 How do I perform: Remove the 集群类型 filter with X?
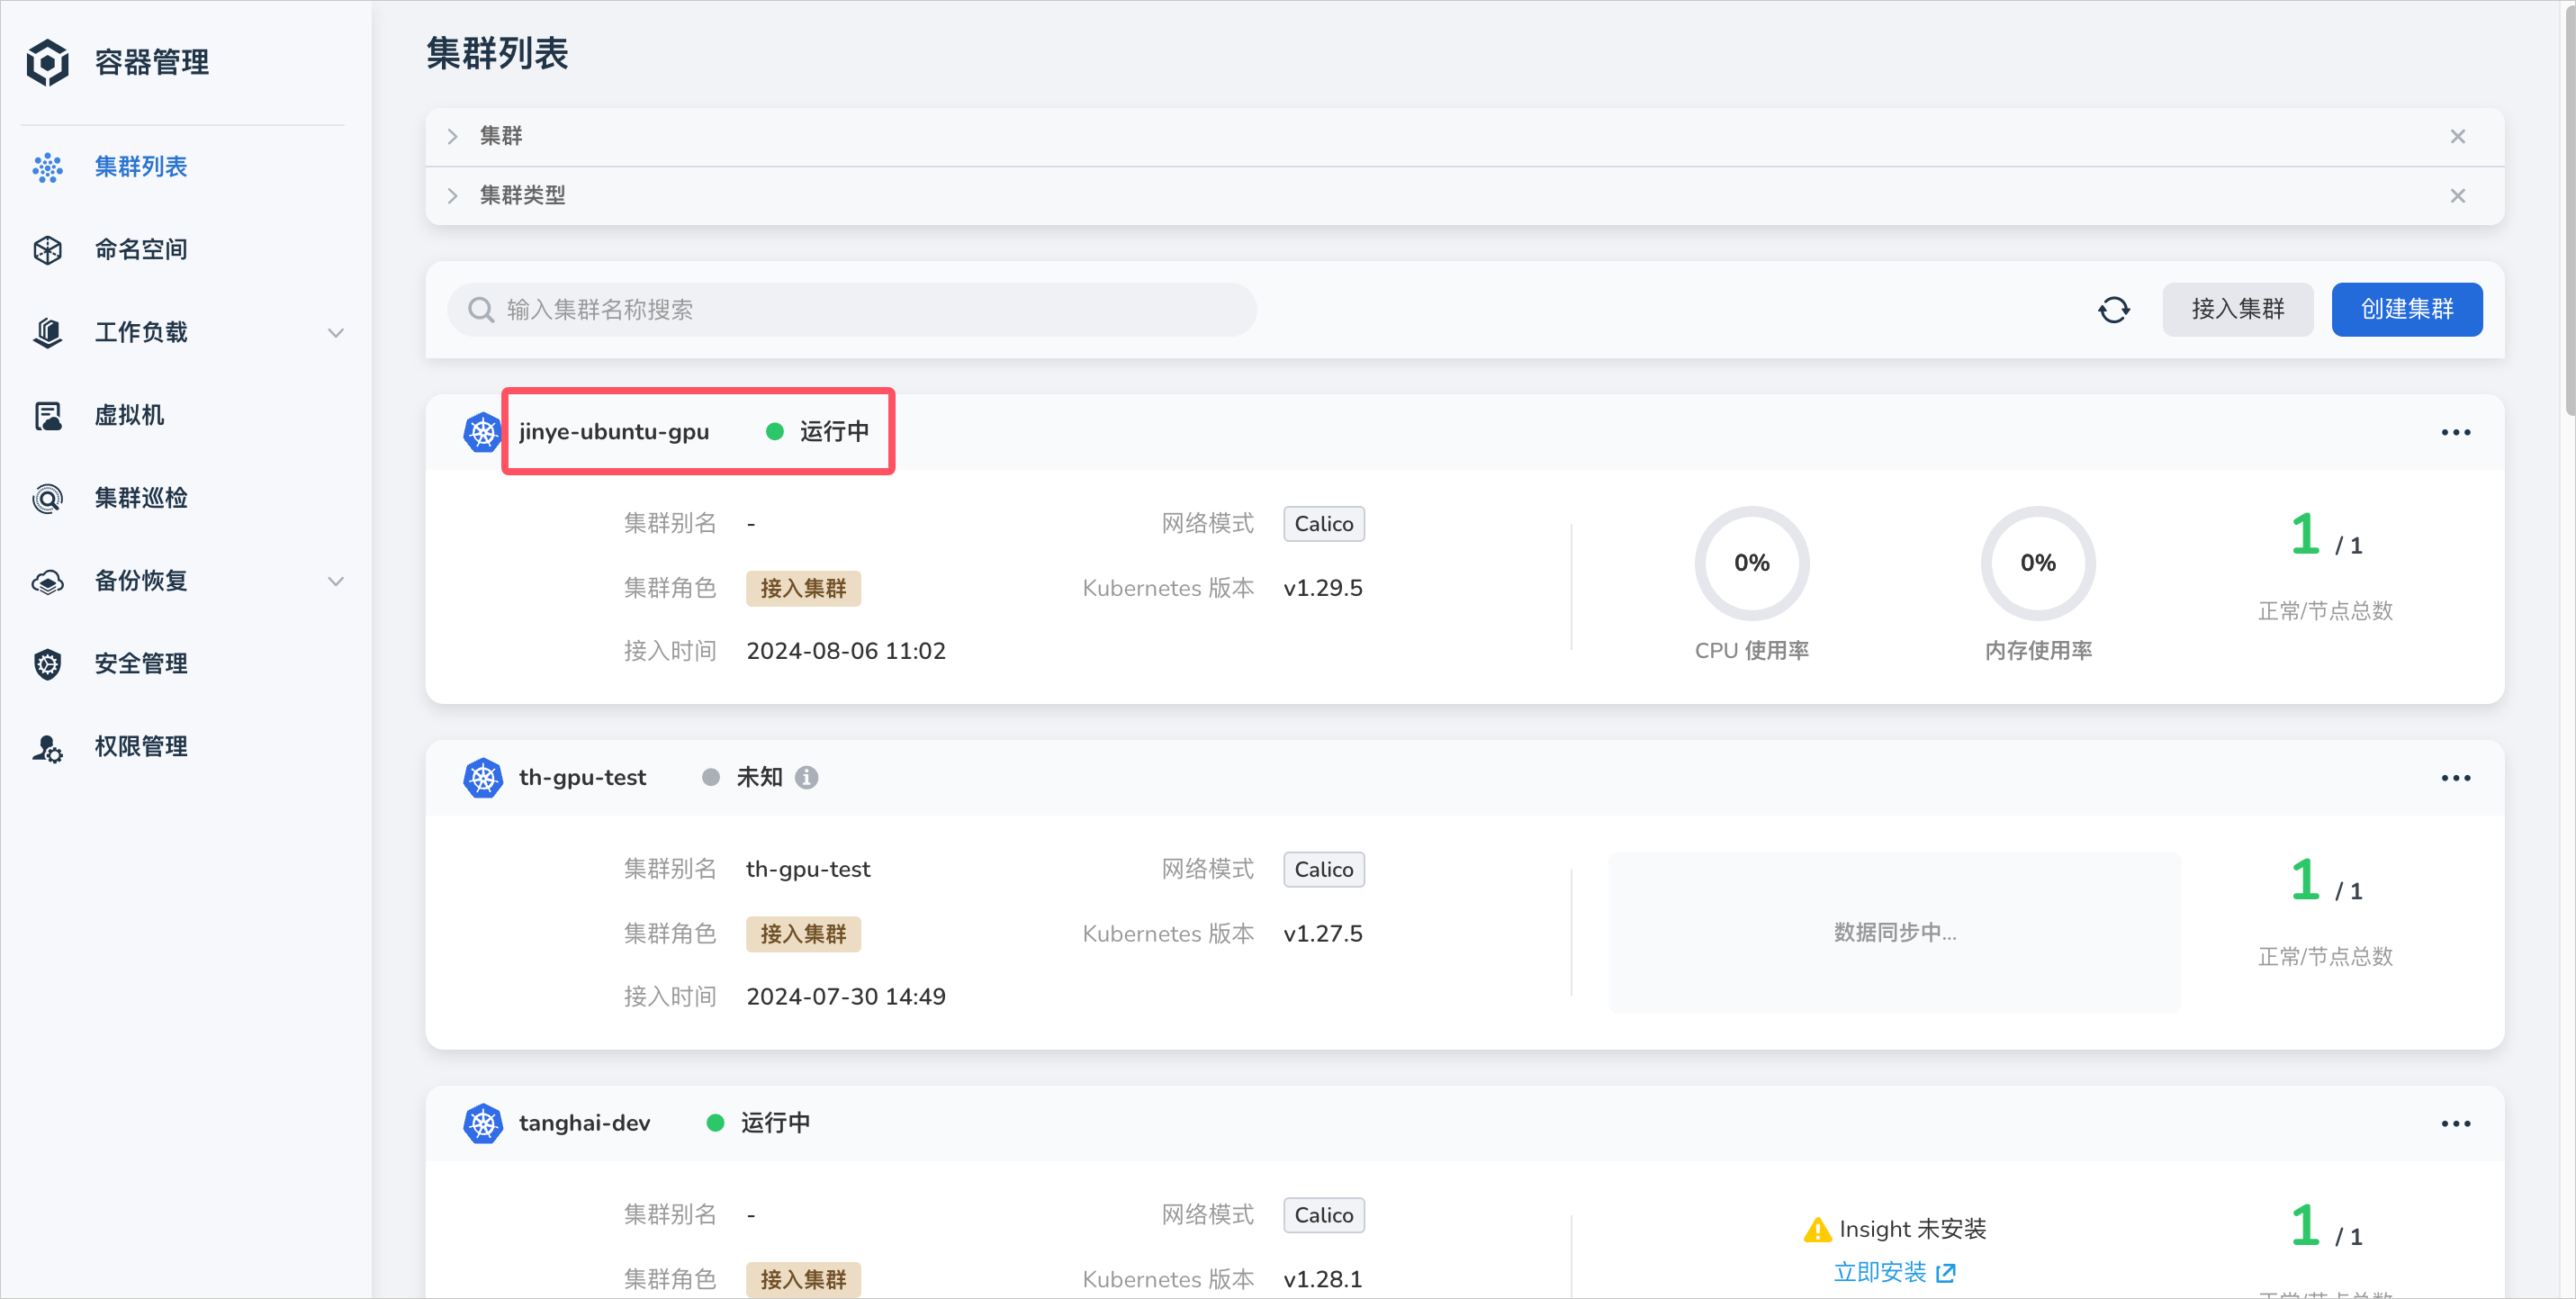coord(2457,196)
